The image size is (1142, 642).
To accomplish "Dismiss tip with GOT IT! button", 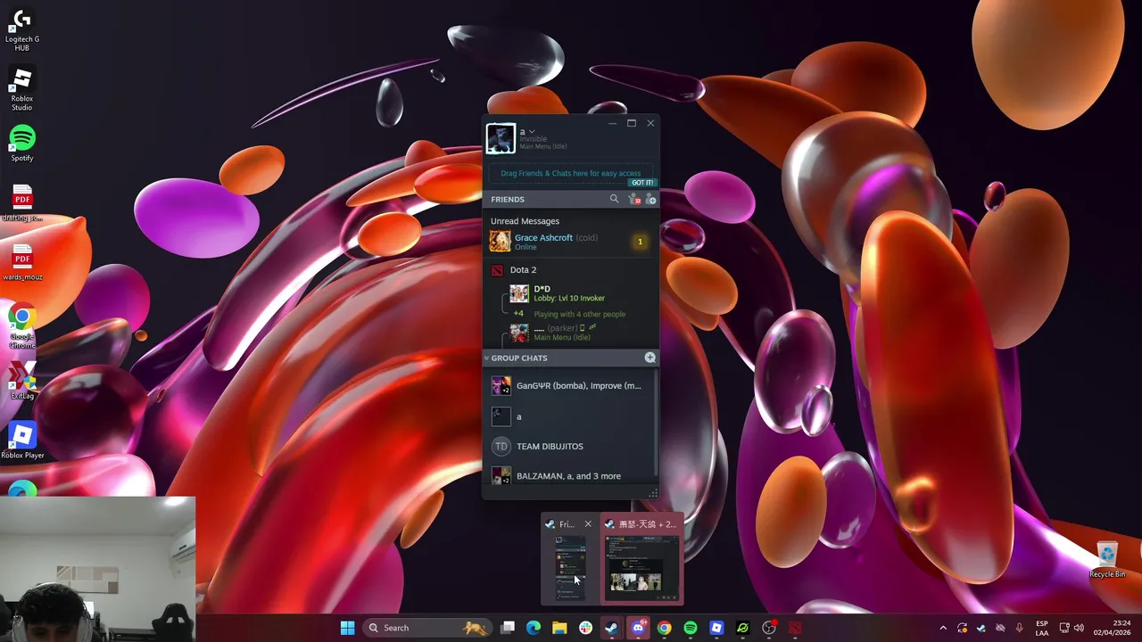I will point(642,183).
